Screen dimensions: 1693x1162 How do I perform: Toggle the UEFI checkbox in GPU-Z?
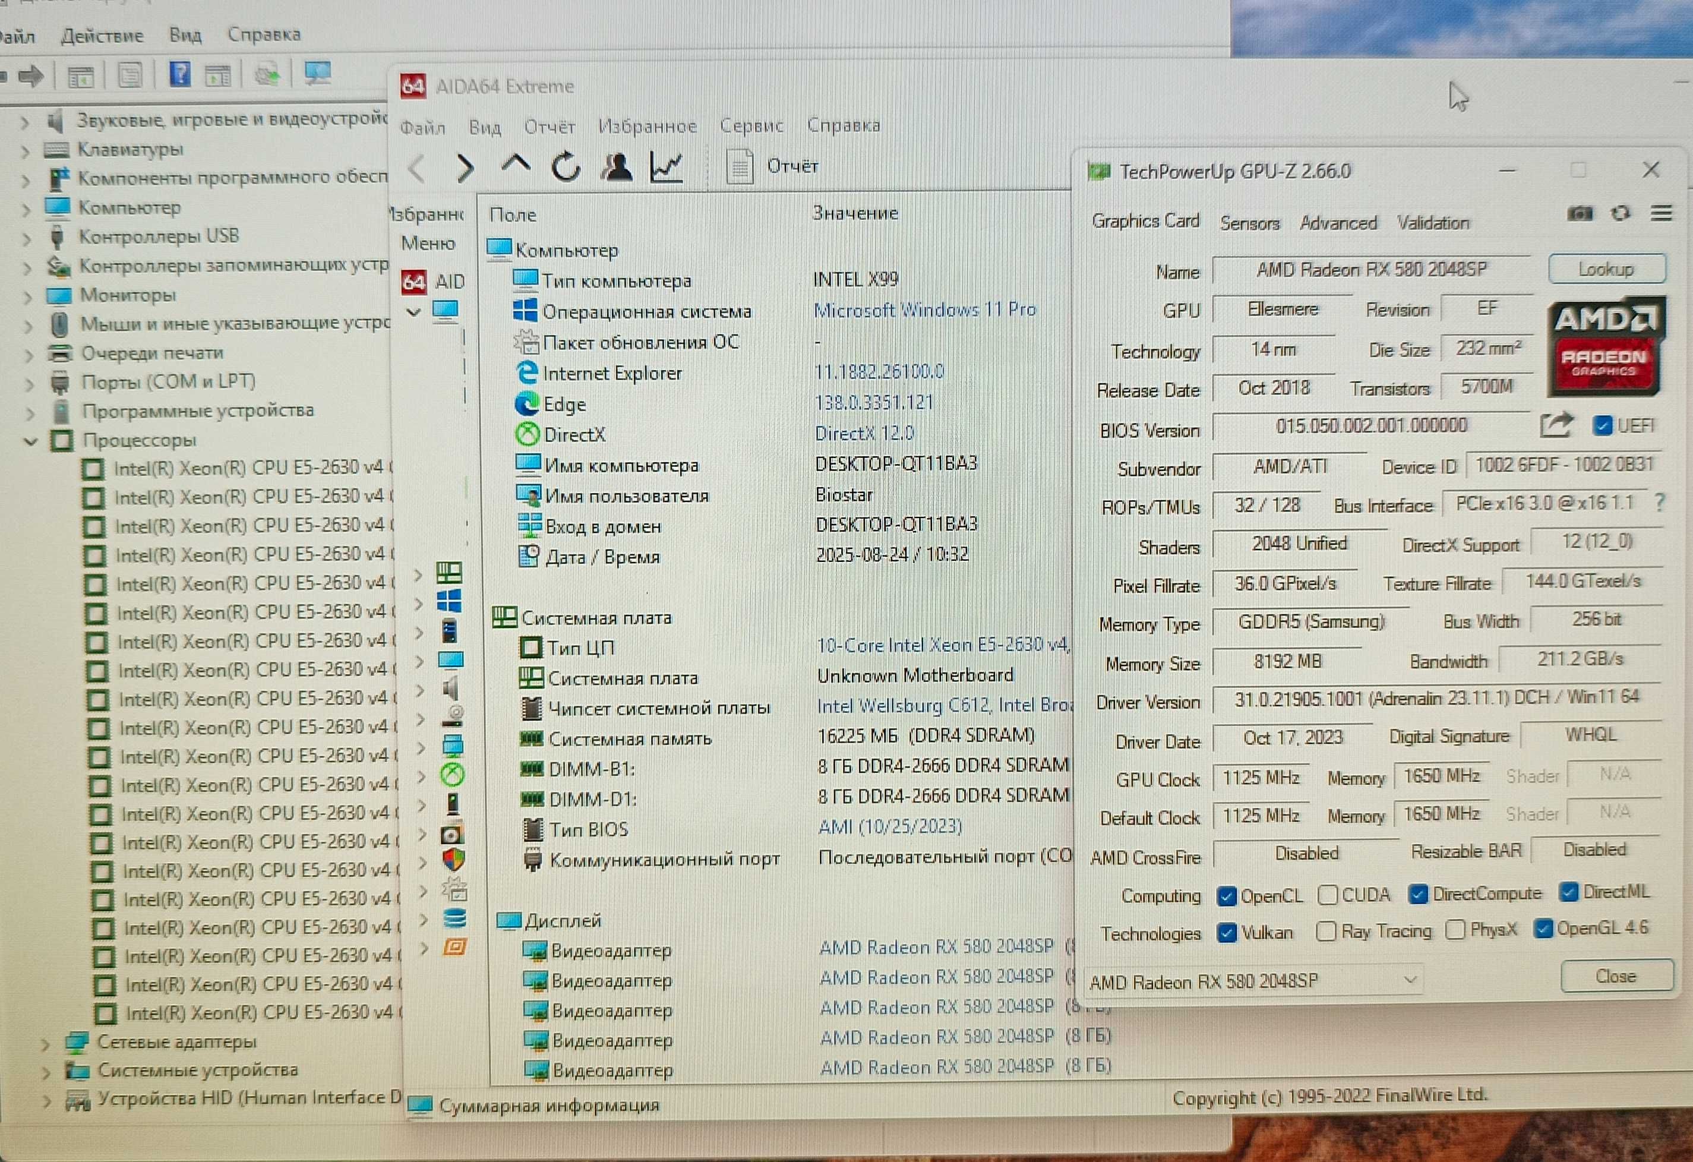[1602, 426]
